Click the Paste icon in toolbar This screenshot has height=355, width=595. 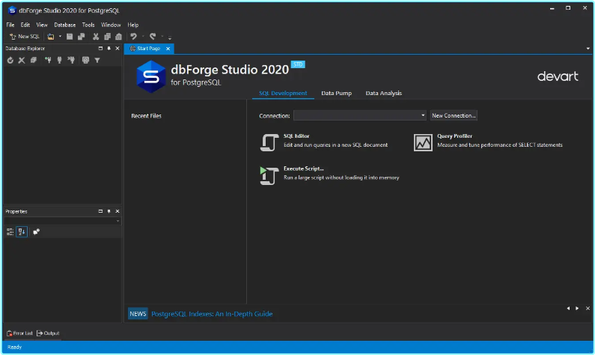tap(119, 37)
